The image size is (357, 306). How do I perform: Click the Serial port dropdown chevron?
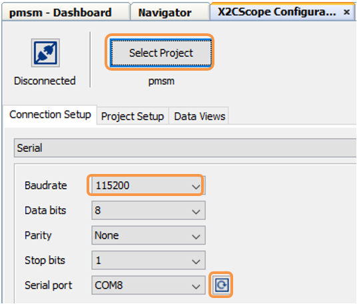point(196,286)
